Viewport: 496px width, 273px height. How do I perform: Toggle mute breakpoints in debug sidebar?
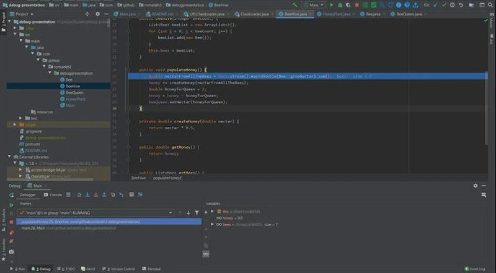tap(11, 240)
